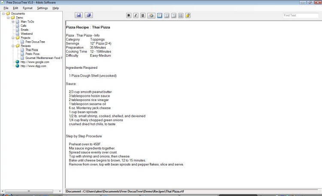Viewport: 322px width, 196px height.
Task: Toggle bold formatting
Action: pyautogui.click(x=129, y=15)
